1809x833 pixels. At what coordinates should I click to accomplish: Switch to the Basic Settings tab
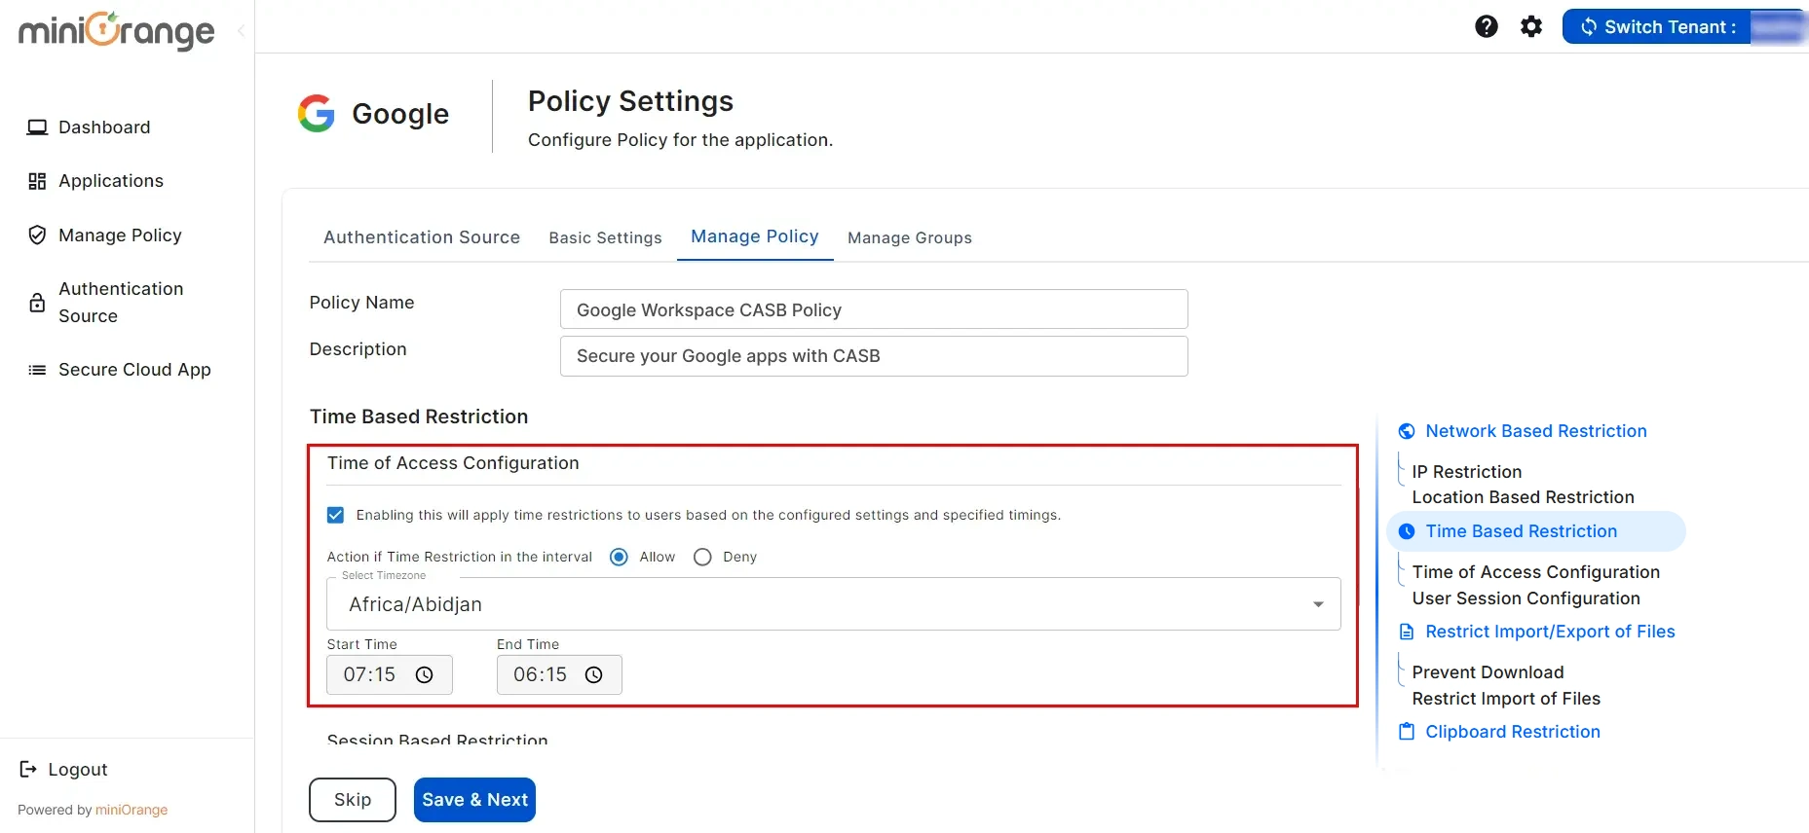[605, 237]
